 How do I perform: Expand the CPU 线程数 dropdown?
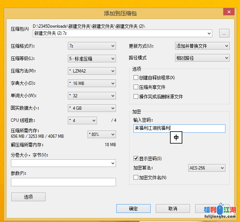click(82, 120)
